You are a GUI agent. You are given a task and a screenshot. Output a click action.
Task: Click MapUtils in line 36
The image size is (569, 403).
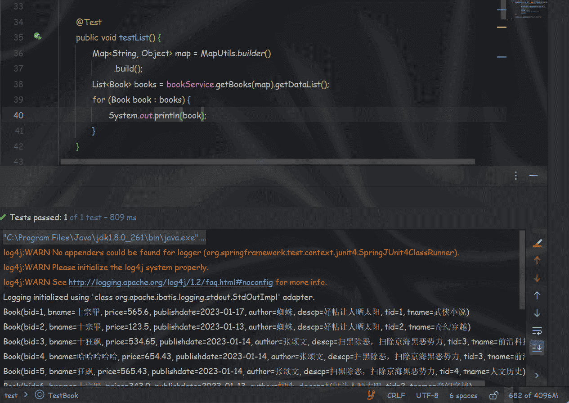click(218, 54)
